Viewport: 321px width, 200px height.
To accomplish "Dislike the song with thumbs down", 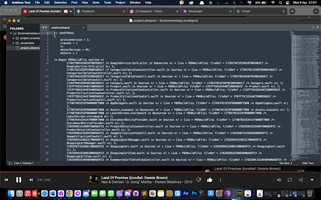I will [199, 180].
